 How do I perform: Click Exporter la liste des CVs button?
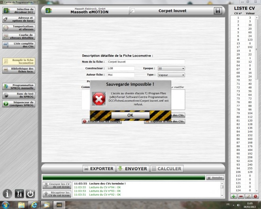click(x=165, y=122)
